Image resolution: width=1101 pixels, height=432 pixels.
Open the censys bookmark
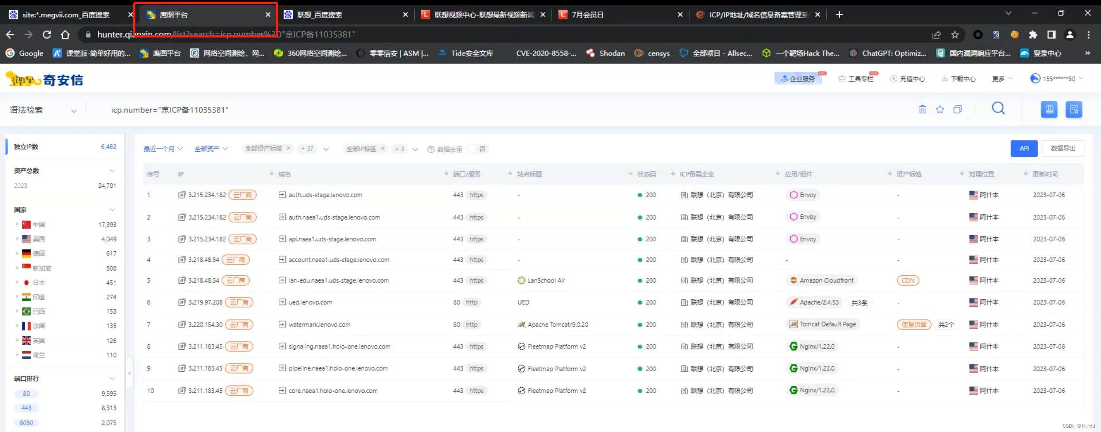pos(652,53)
